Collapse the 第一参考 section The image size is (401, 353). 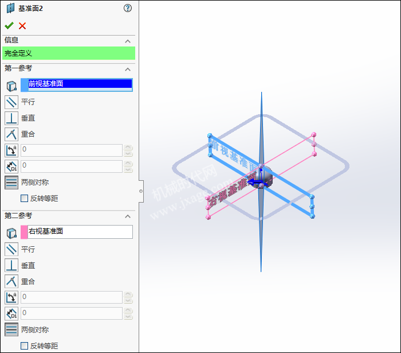[x=128, y=69]
